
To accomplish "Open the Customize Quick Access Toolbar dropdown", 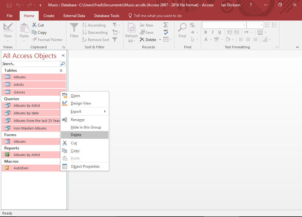I will click(x=41, y=5).
